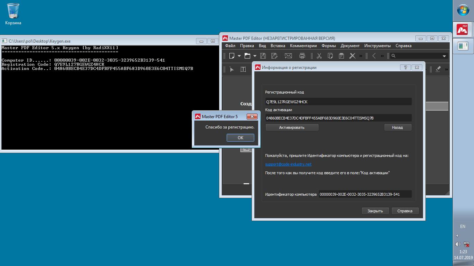Click the Справка button in the registration dialog

pyautogui.click(x=405, y=211)
